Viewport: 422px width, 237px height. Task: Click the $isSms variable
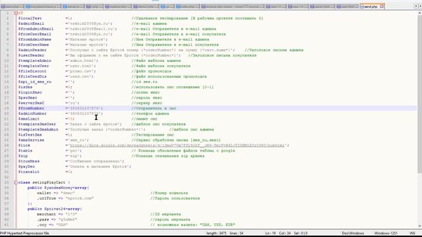(x=25, y=87)
